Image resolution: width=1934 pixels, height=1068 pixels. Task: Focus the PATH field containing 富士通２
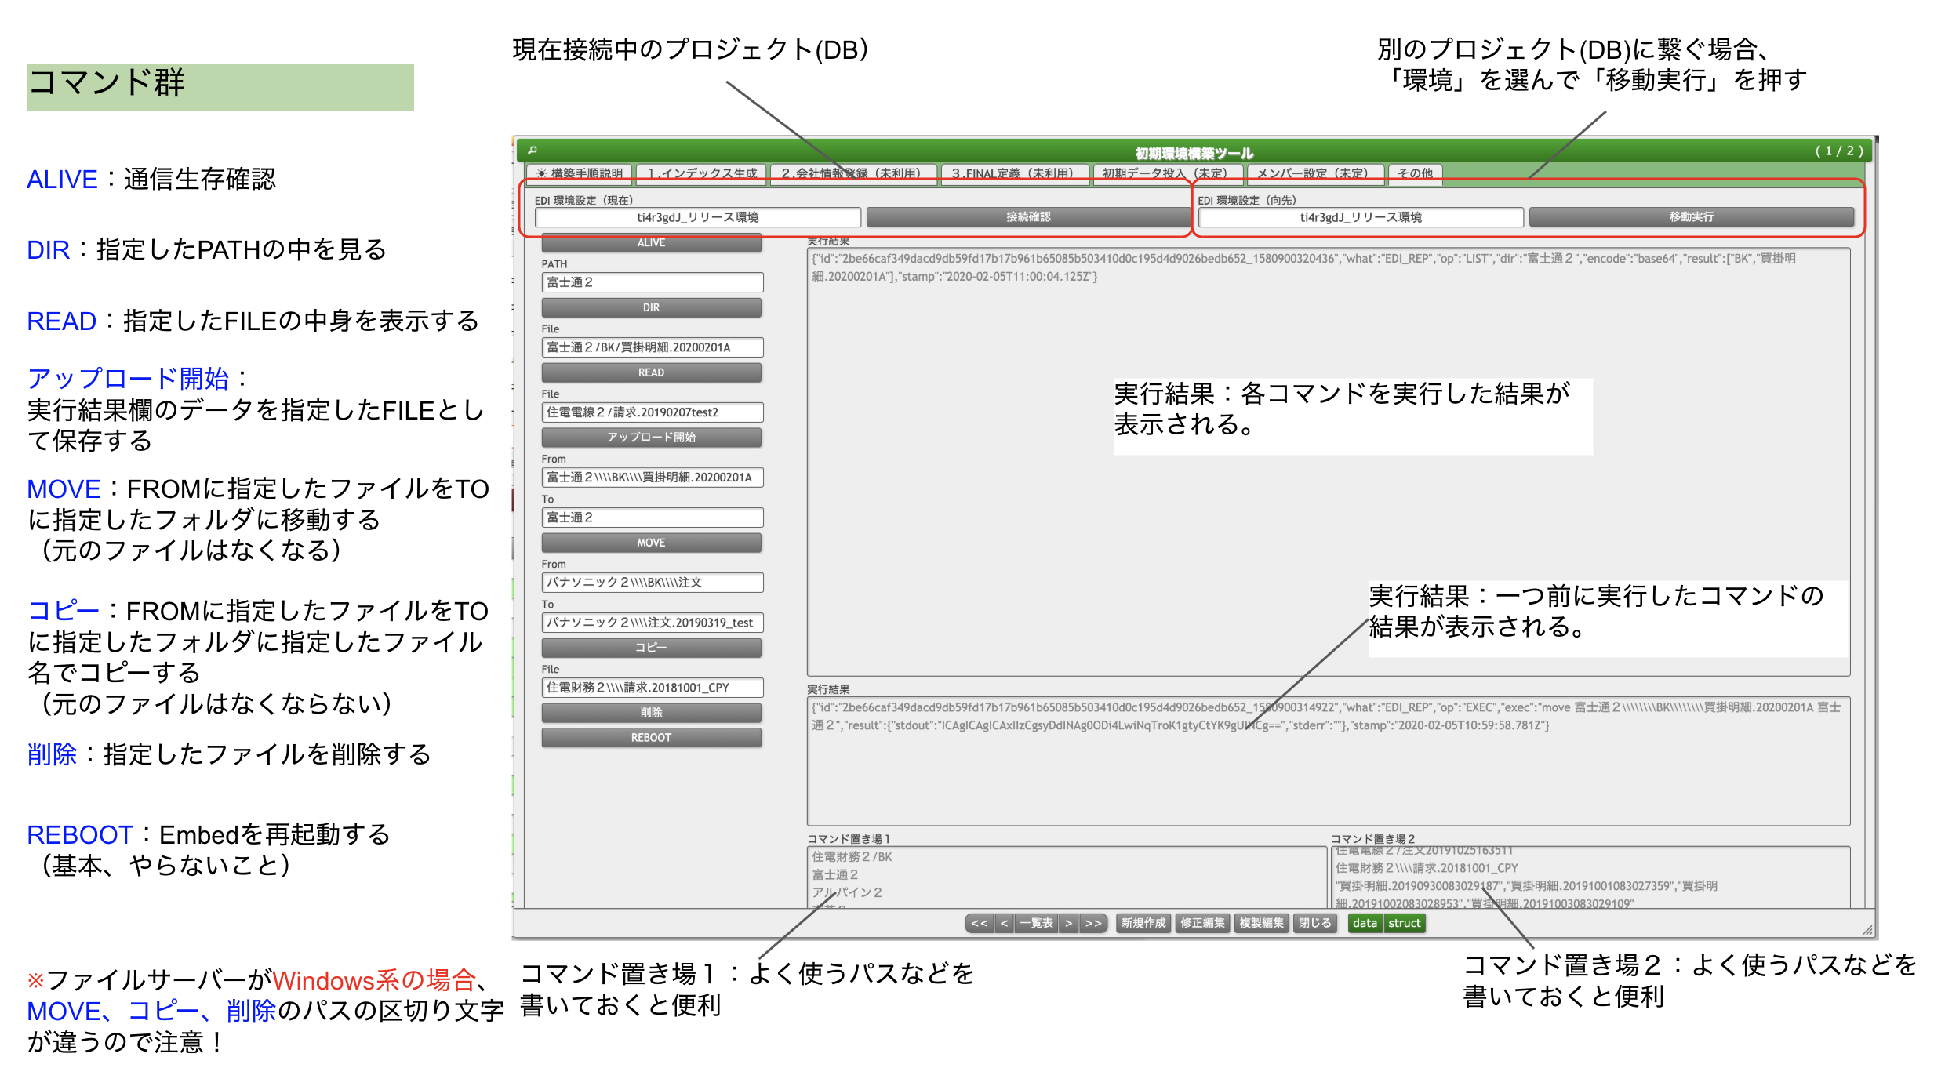click(x=652, y=282)
